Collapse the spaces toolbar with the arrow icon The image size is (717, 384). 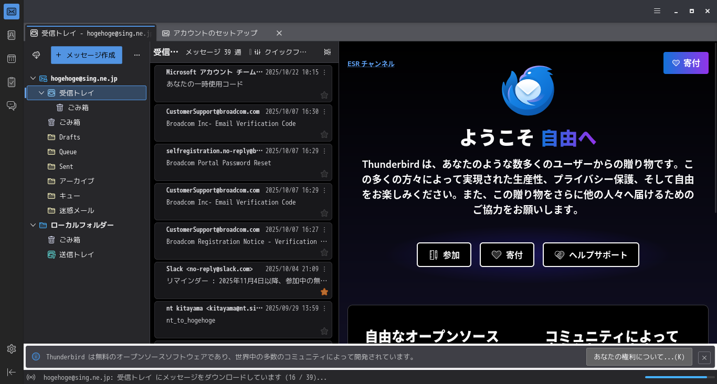pos(12,372)
